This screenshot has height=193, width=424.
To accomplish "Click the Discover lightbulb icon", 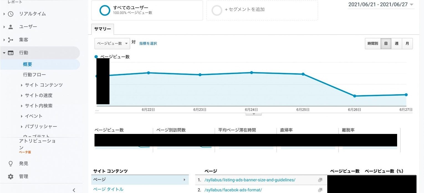I will (x=11, y=164).
